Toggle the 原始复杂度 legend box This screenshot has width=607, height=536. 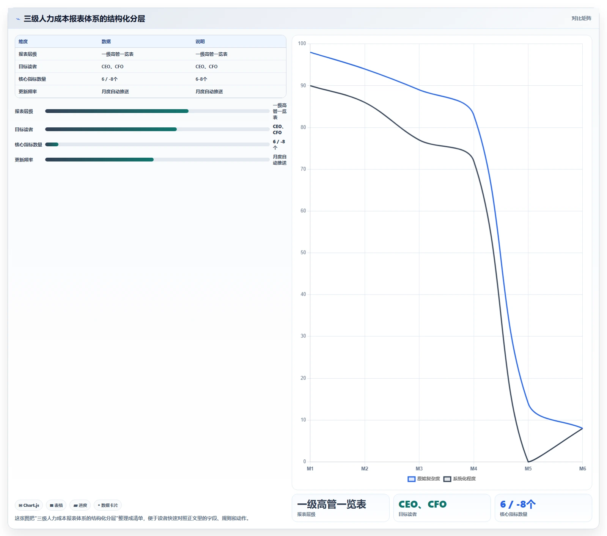[411, 479]
